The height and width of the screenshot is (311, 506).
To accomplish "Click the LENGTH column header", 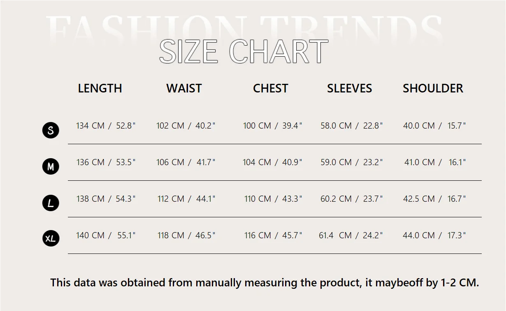I will [x=100, y=88].
